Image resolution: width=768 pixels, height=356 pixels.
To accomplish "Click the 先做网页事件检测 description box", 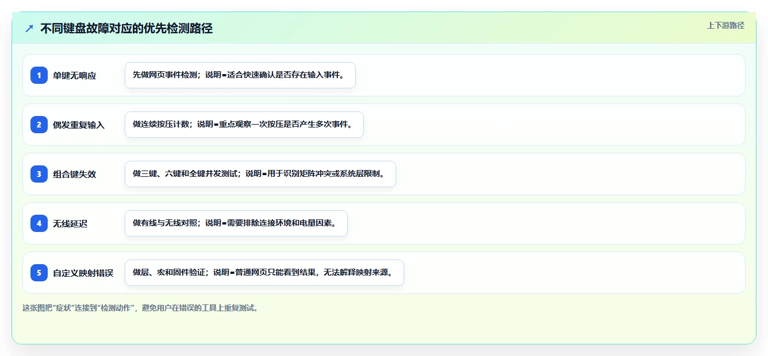I will point(240,75).
